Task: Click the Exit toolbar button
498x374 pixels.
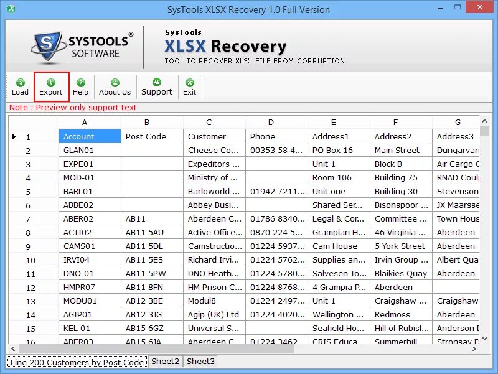Action: (190, 87)
